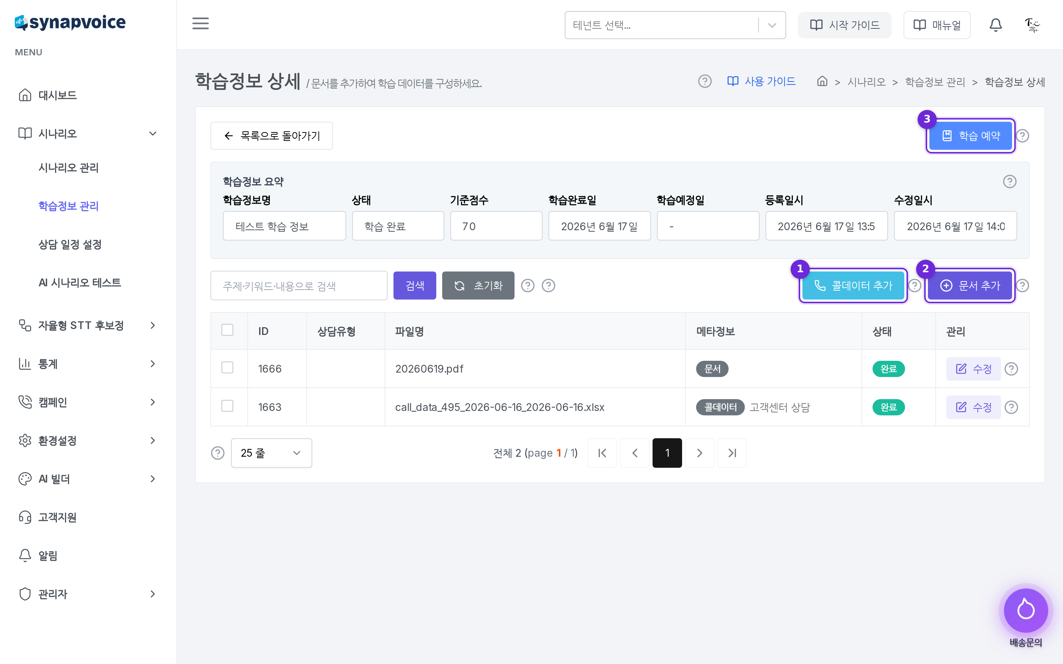The height and width of the screenshot is (664, 1063).
Task: Expand the 캠페인 sidebar menu
Action: tap(88, 402)
